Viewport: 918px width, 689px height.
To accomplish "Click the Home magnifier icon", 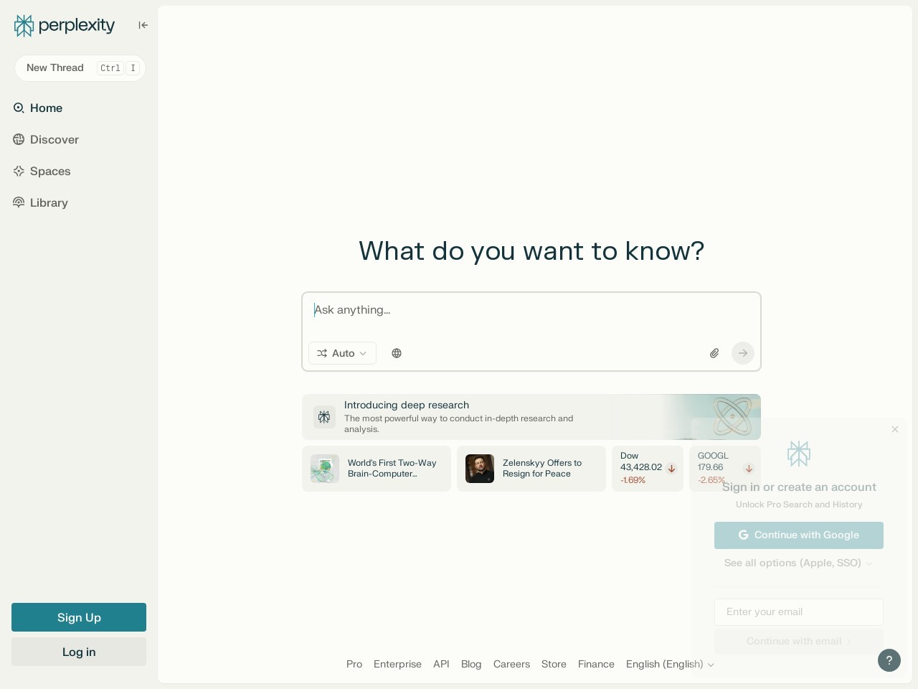I will coord(19,108).
